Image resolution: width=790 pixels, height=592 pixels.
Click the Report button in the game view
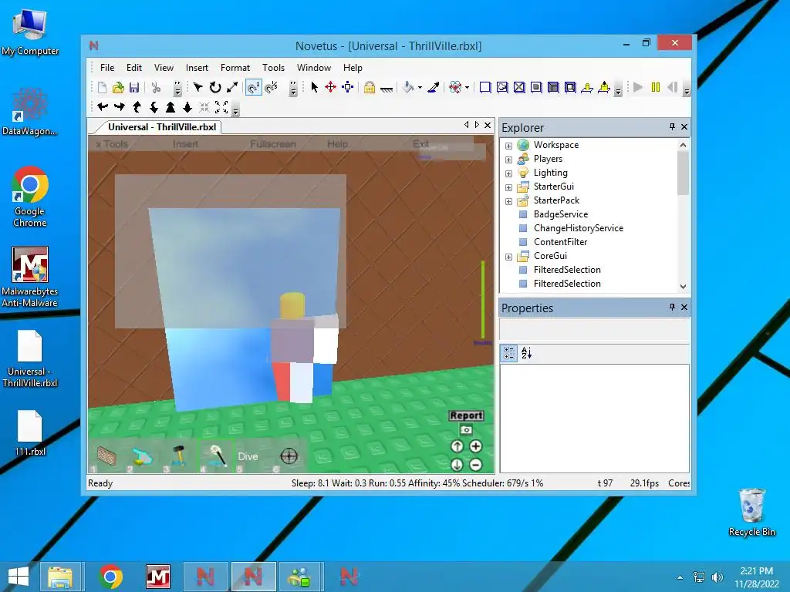click(x=466, y=415)
